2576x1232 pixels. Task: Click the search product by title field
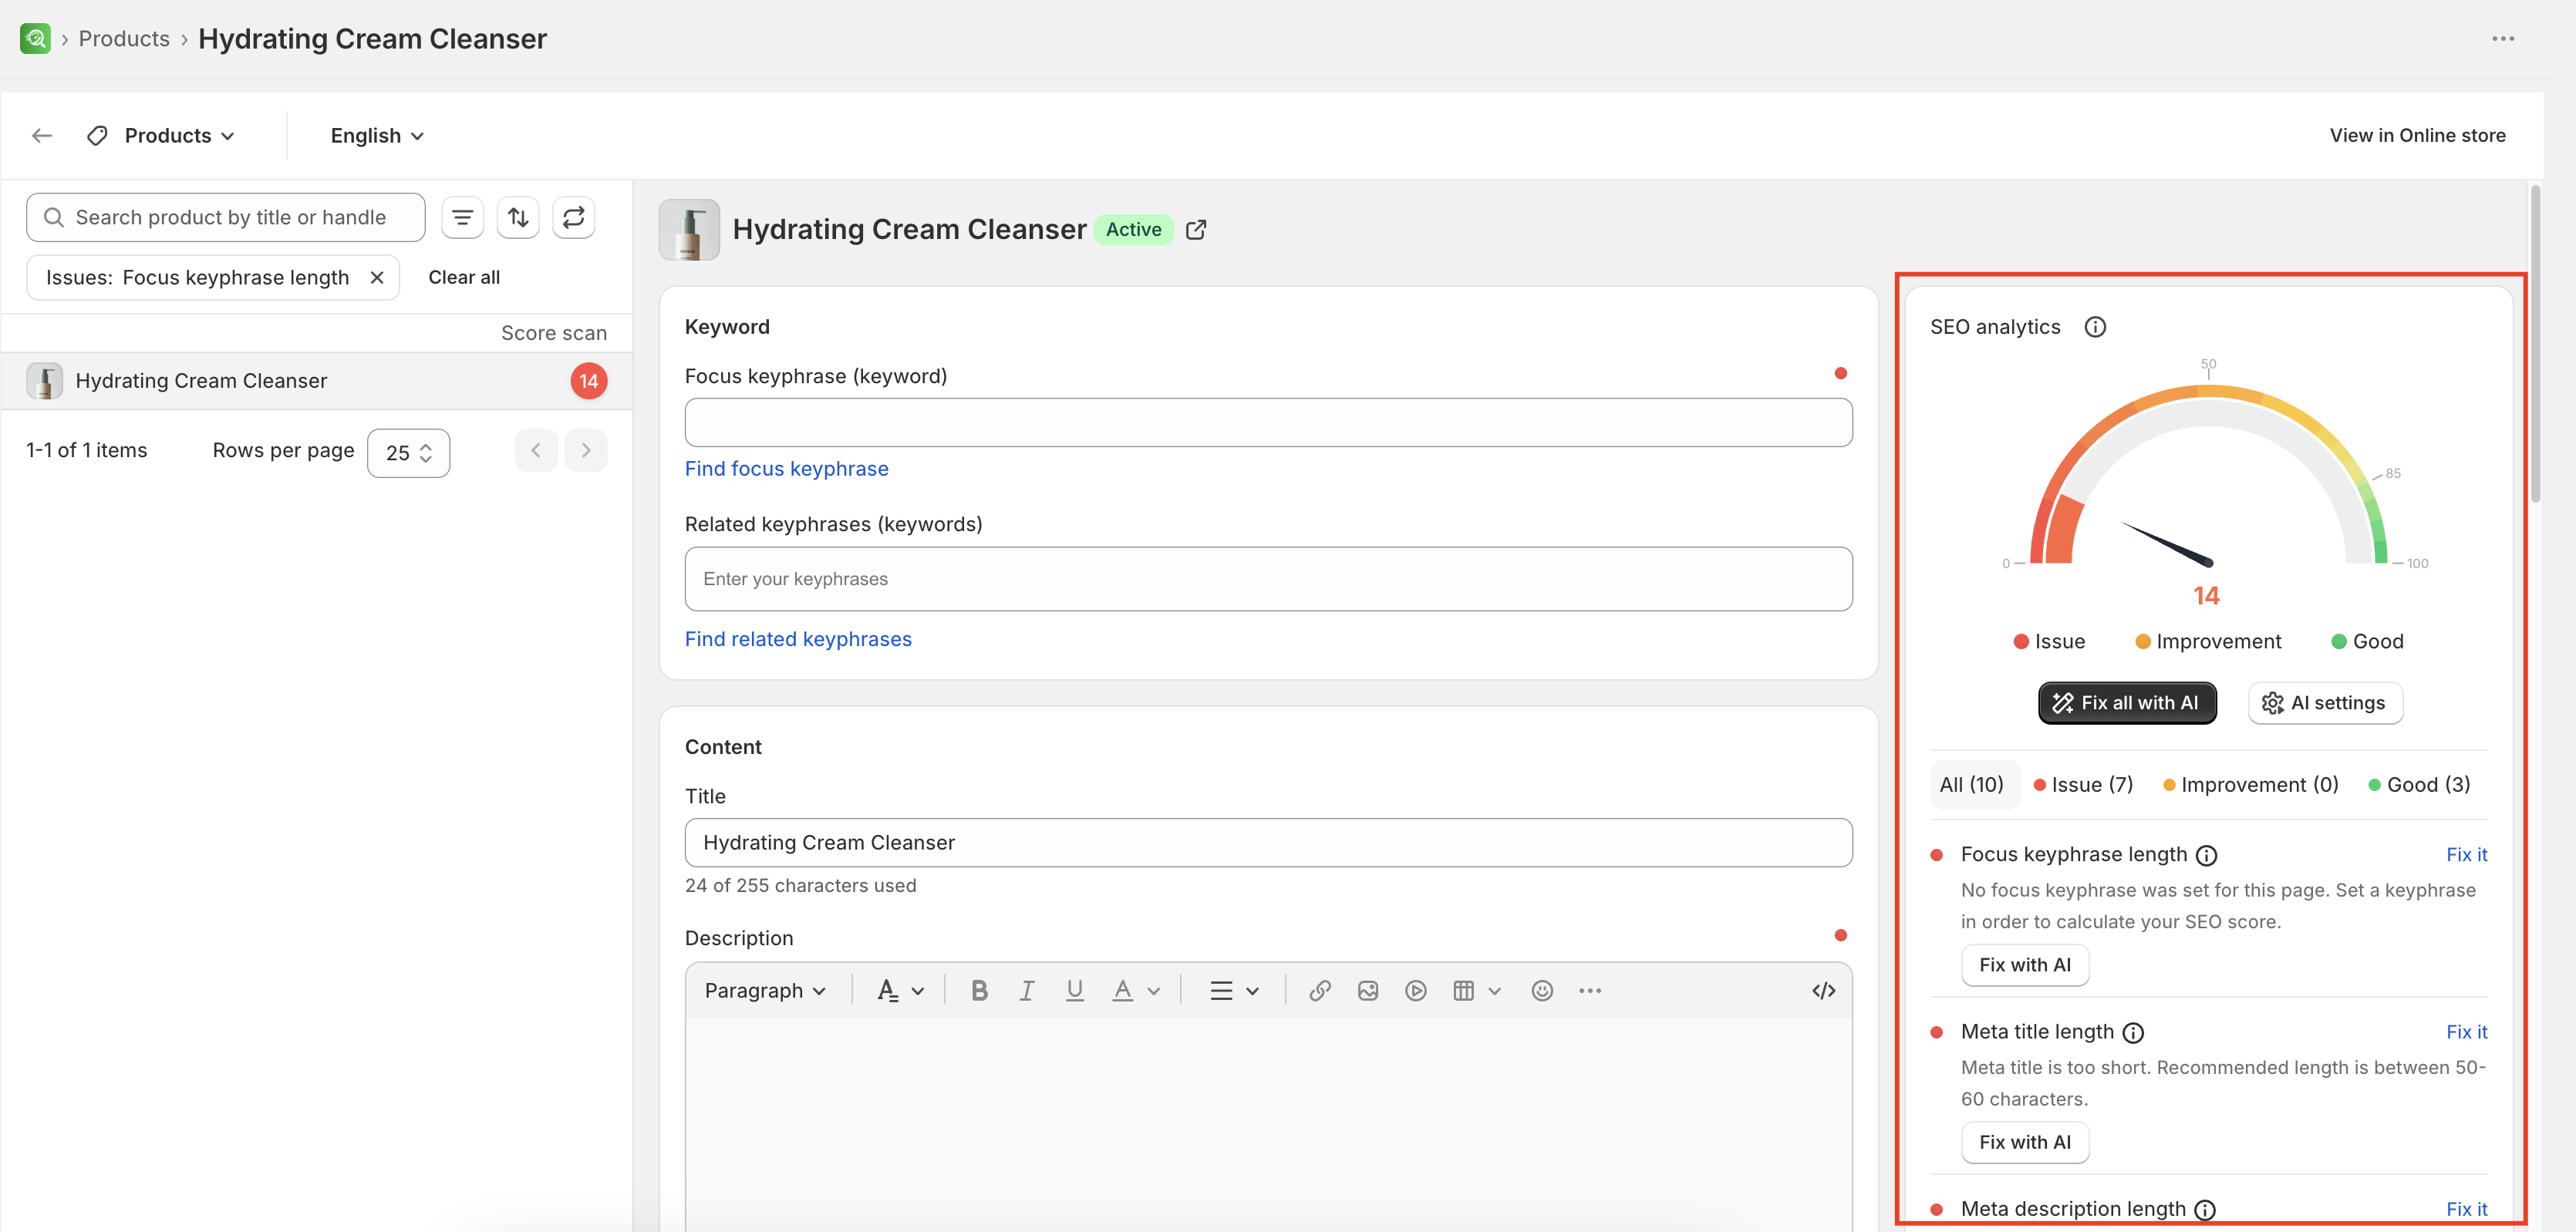click(x=225, y=217)
